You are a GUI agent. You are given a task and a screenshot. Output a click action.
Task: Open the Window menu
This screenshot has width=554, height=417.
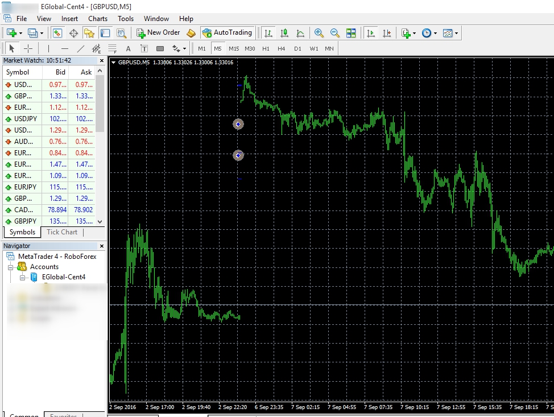(156, 19)
